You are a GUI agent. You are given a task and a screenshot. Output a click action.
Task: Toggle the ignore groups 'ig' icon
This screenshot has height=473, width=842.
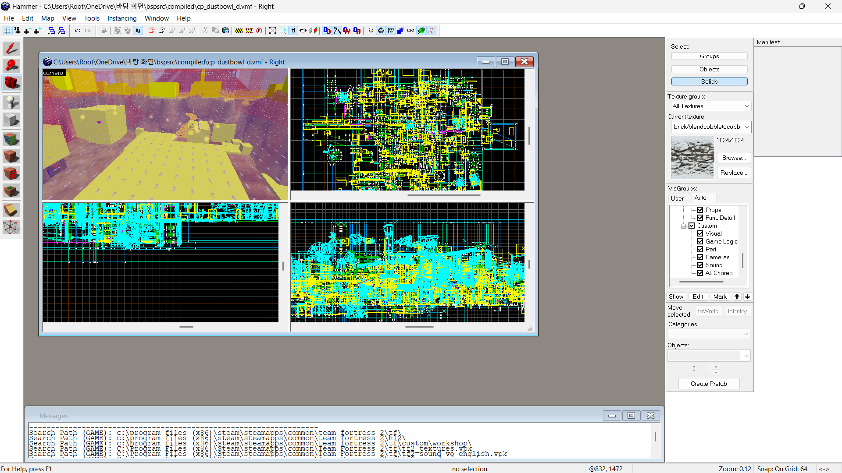[138, 31]
